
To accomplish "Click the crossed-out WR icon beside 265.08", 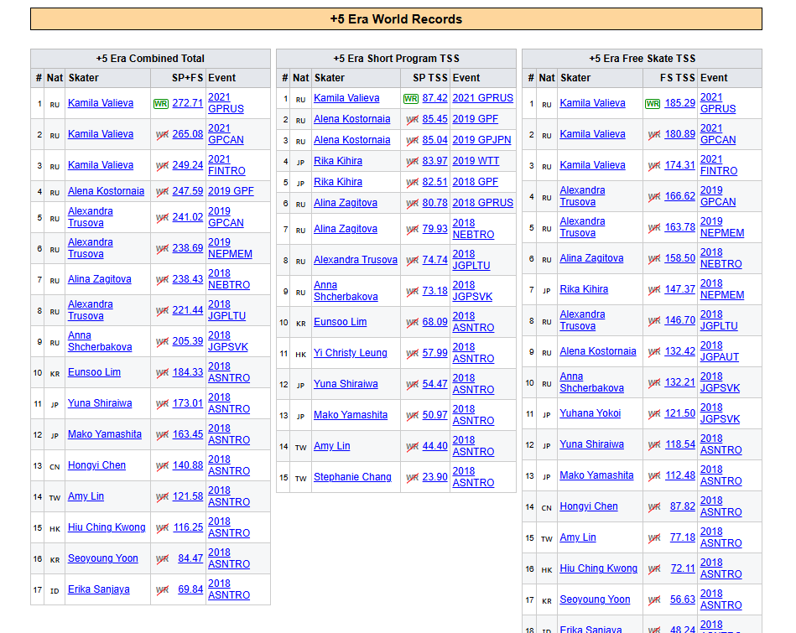I will pyautogui.click(x=162, y=134).
